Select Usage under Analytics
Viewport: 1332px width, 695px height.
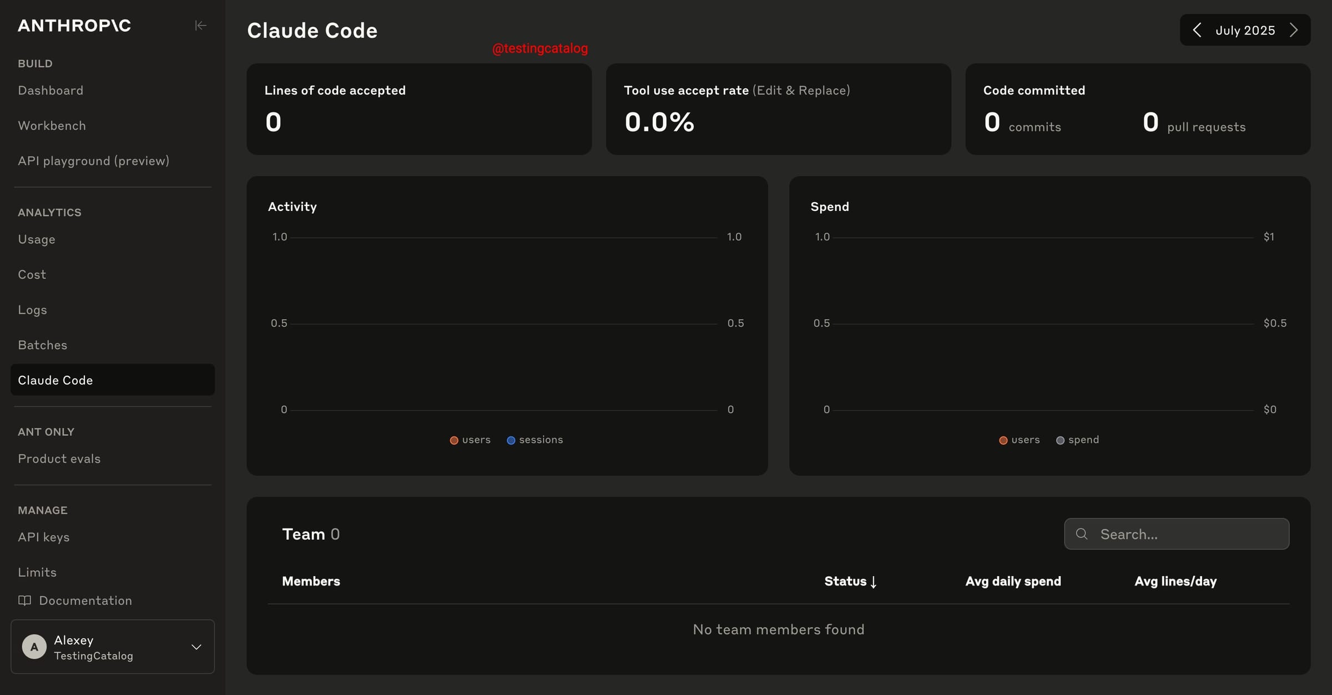[36, 239]
